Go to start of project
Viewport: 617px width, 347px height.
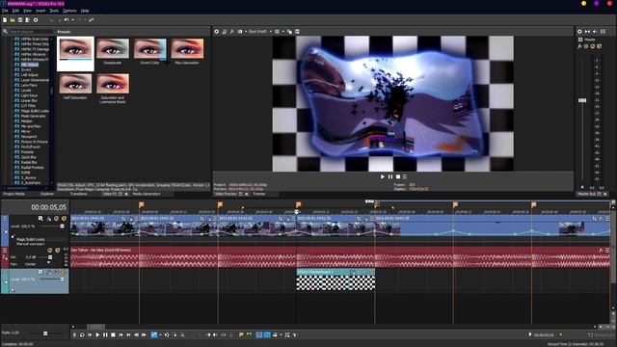coord(121,334)
